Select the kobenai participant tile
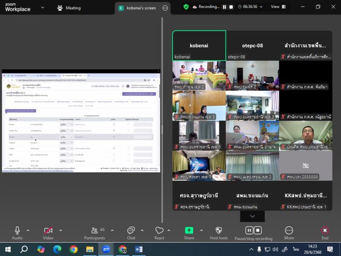 click(x=199, y=45)
